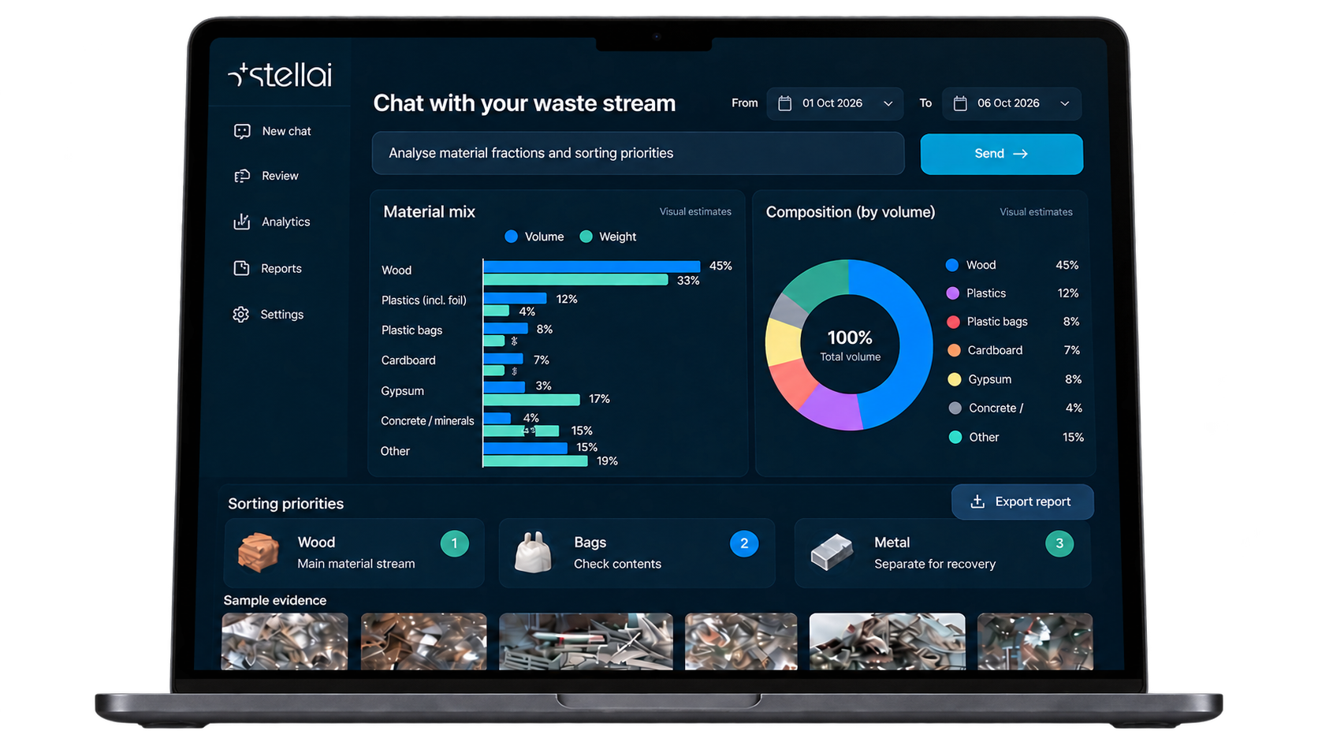Click Plastics purple legend swatch

click(x=953, y=293)
